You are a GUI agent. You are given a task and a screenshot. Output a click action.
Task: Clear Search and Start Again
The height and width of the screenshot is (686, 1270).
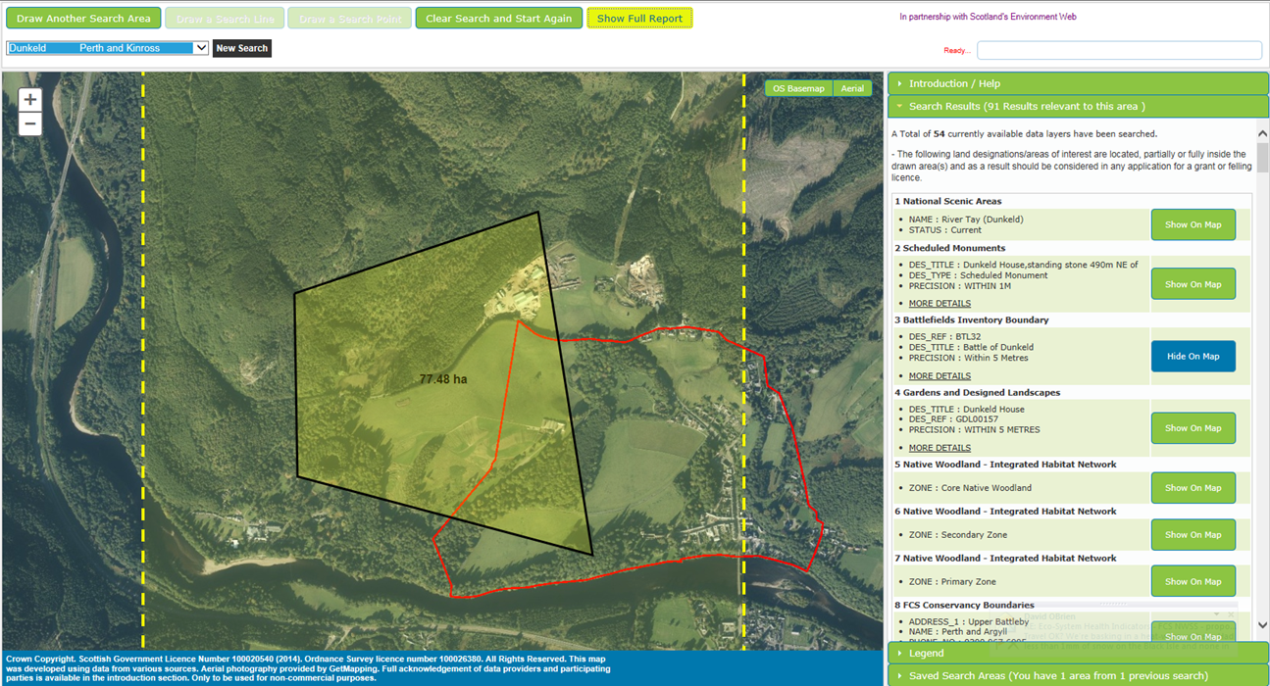(x=498, y=17)
